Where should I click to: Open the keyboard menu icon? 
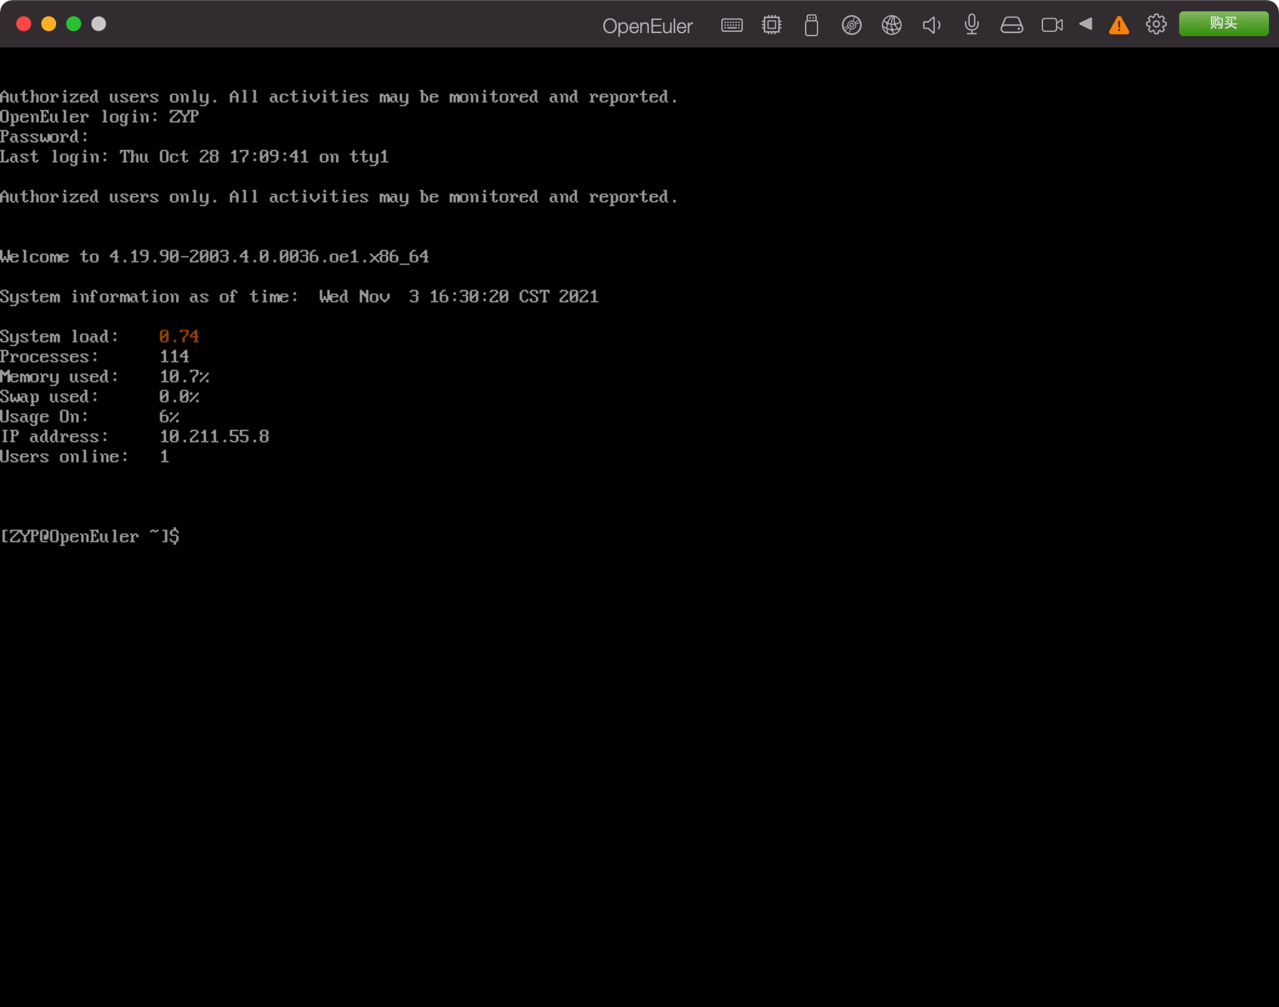click(731, 25)
